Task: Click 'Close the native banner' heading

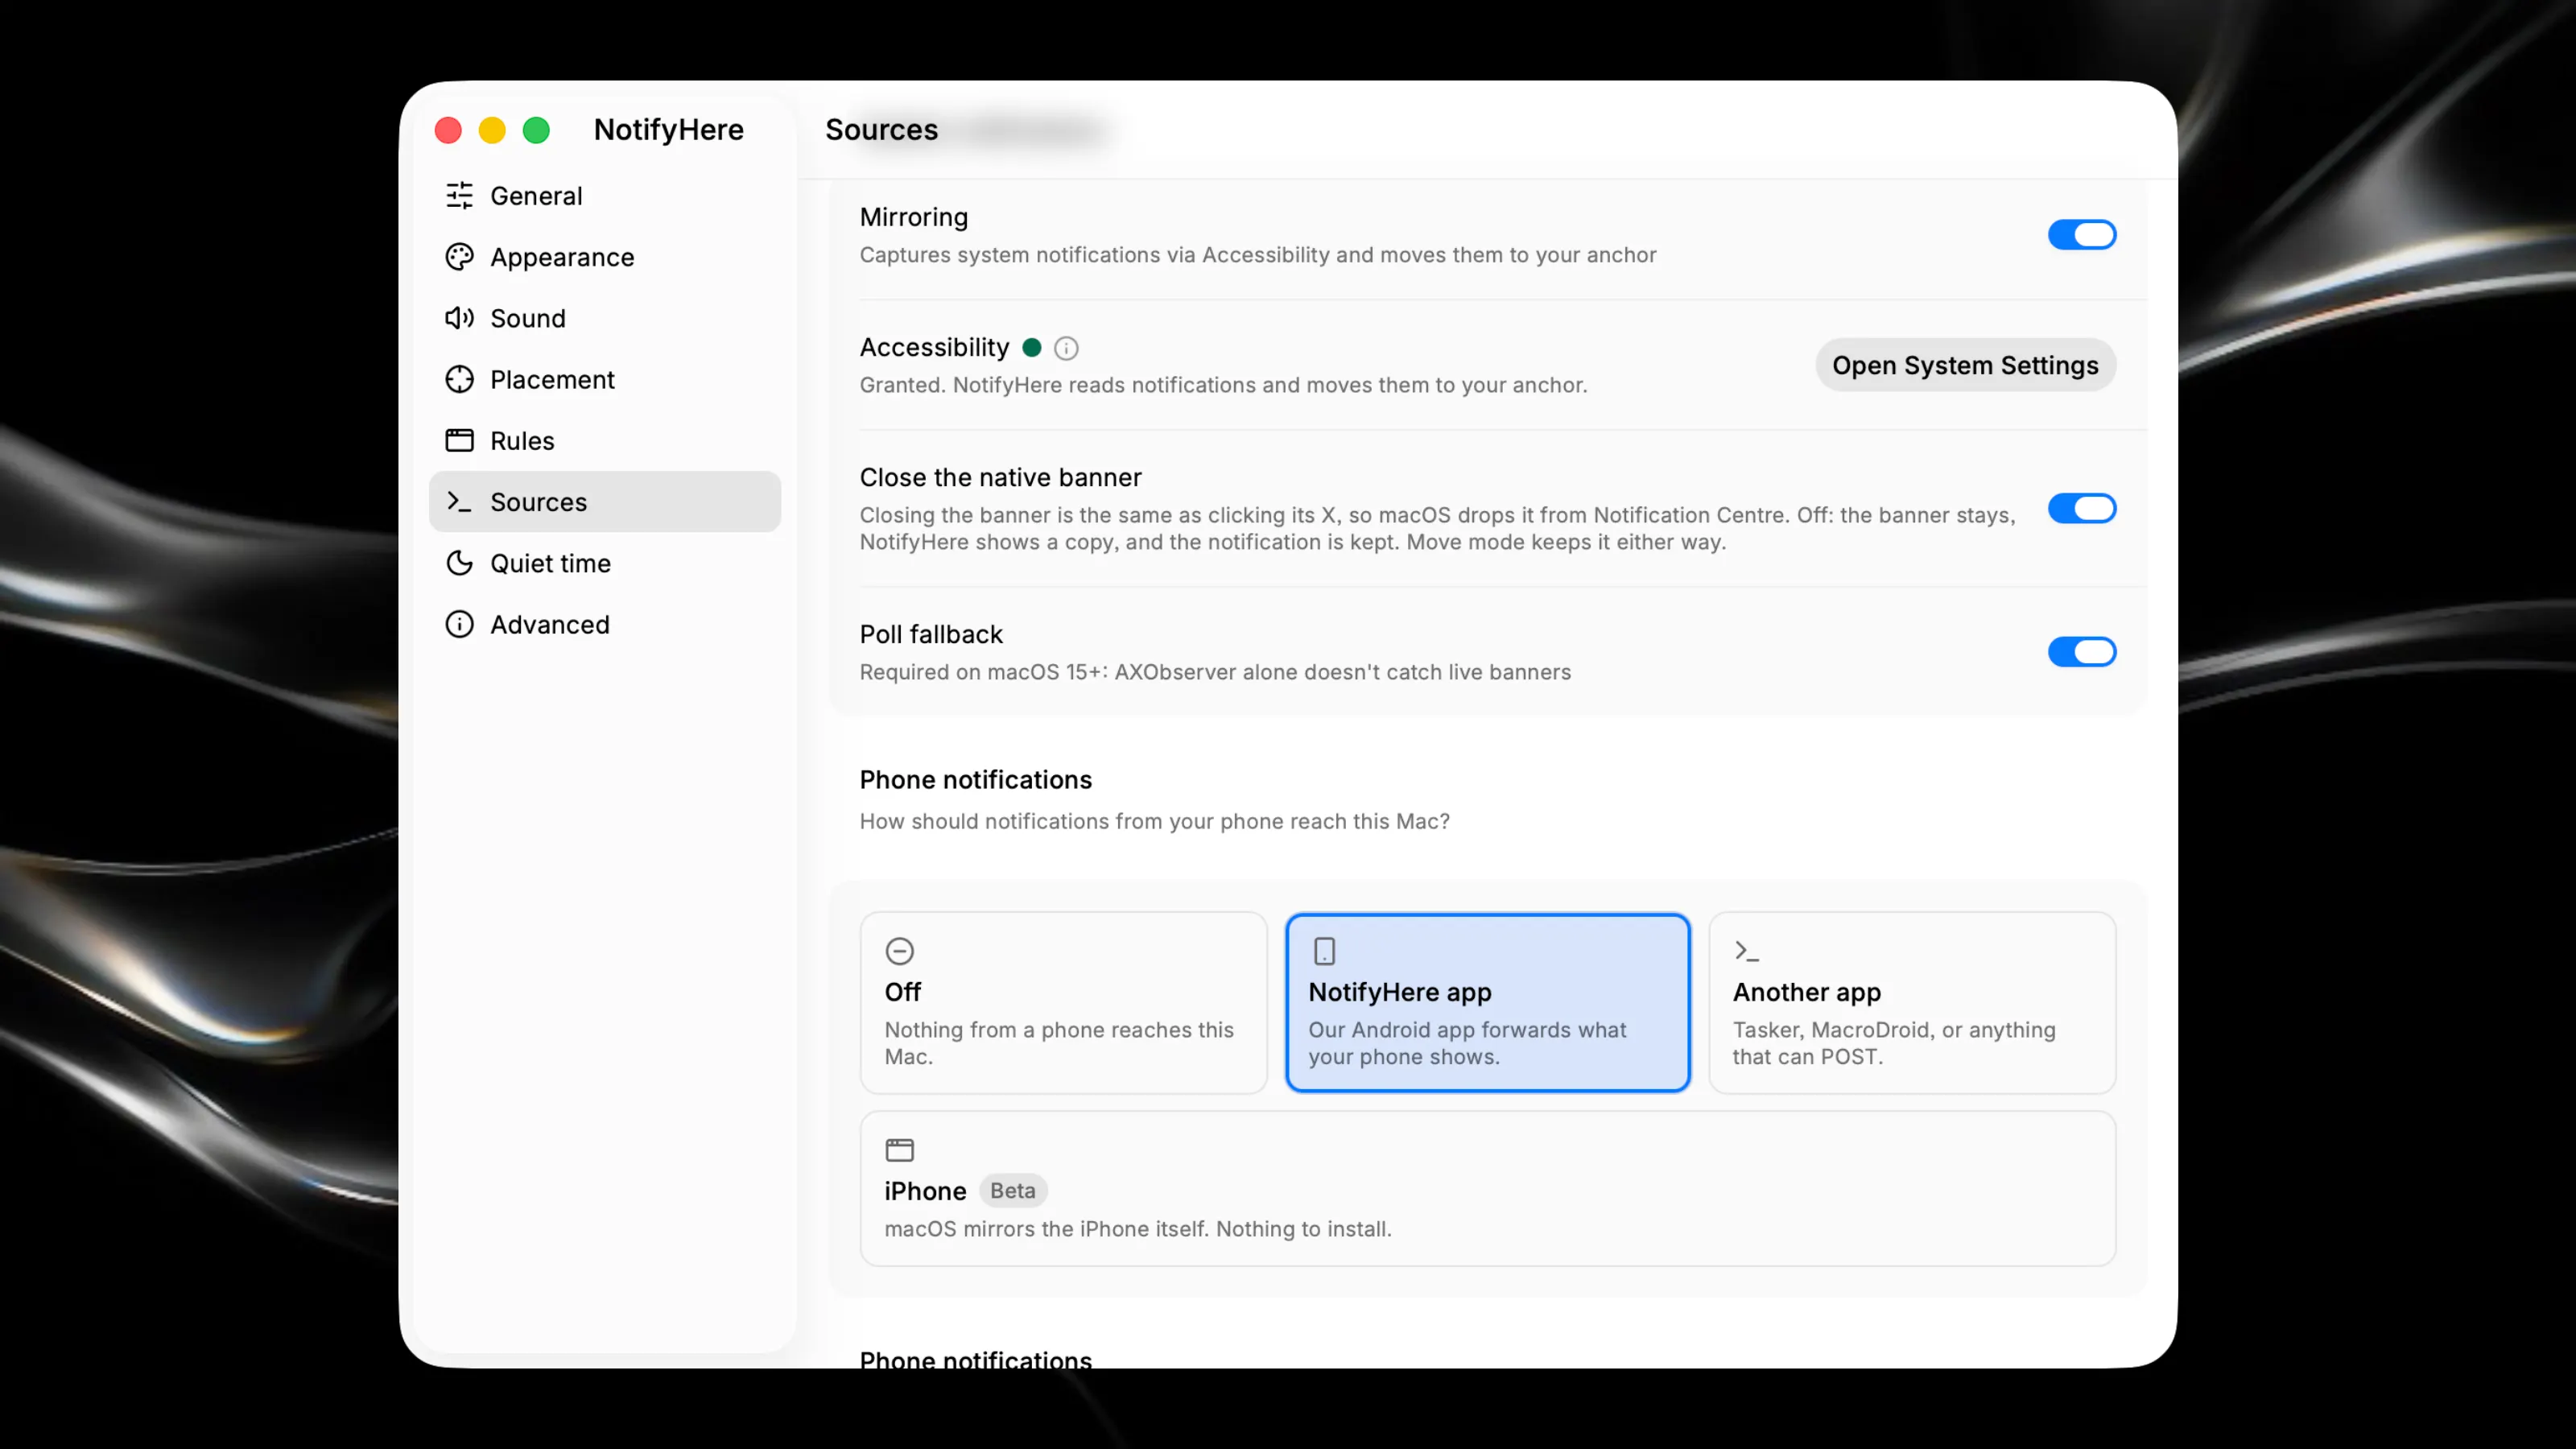Action: coord(1000,477)
